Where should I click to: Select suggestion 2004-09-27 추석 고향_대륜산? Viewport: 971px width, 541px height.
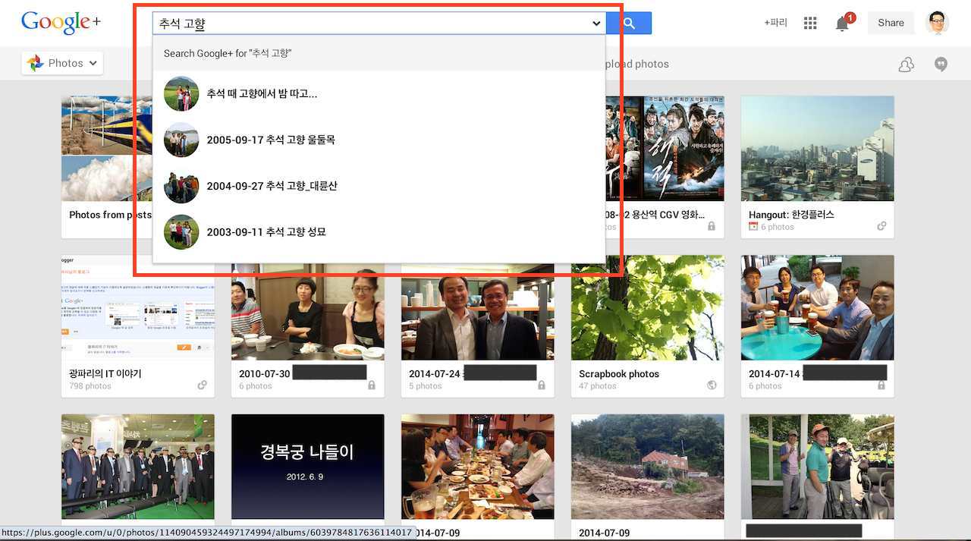tap(272, 186)
